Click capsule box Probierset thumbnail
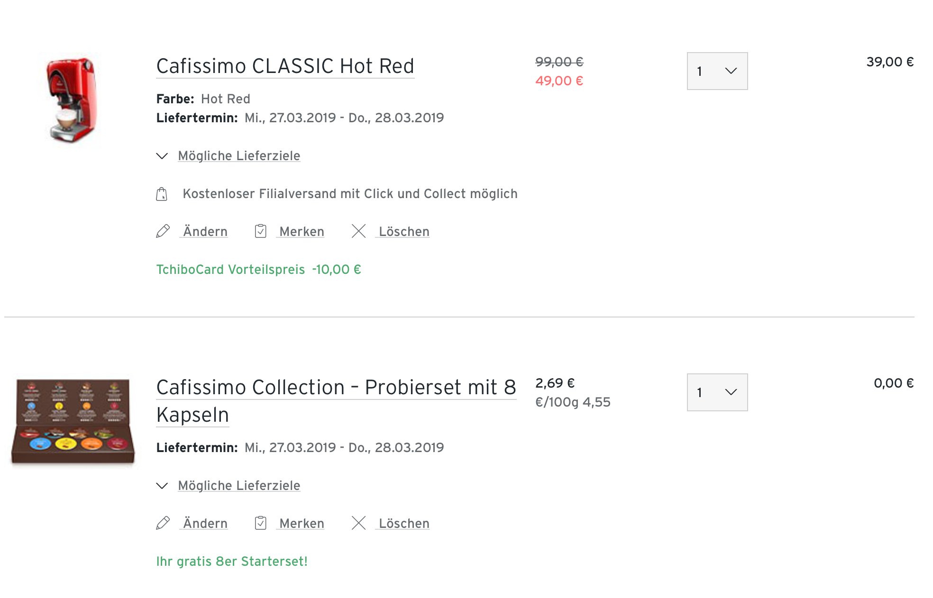 point(73,421)
